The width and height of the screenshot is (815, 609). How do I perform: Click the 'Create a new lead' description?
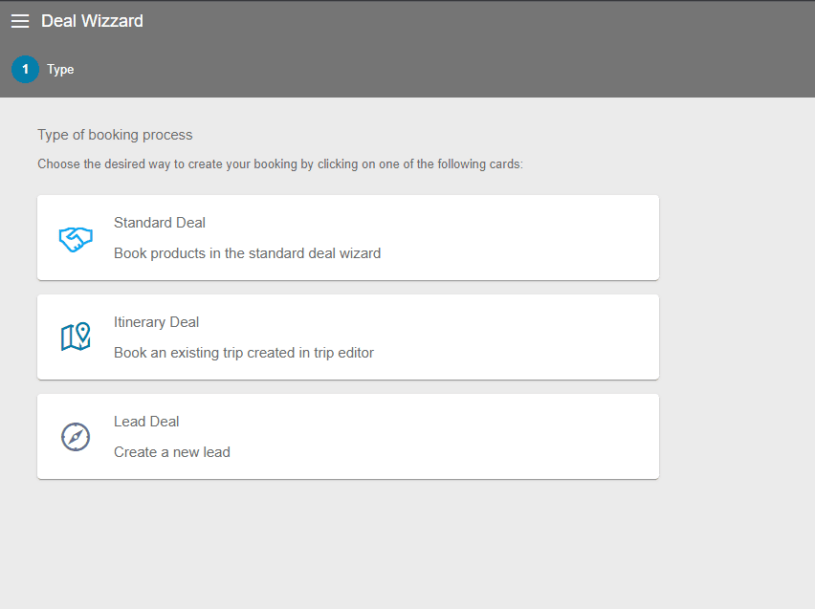coord(172,452)
